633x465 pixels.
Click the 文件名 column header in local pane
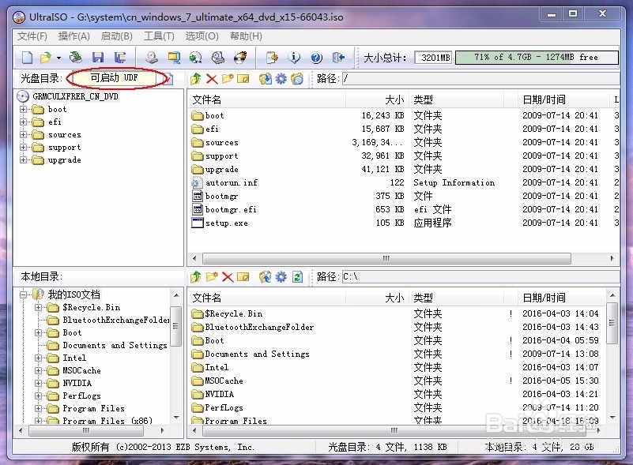pos(267,298)
